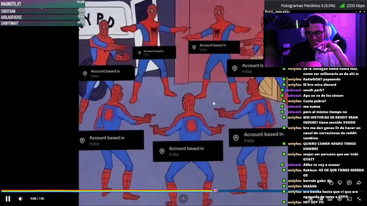The height and width of the screenshot is (206, 367).
Task: Open the player settings gear icon
Action: pyautogui.click(x=340, y=199)
